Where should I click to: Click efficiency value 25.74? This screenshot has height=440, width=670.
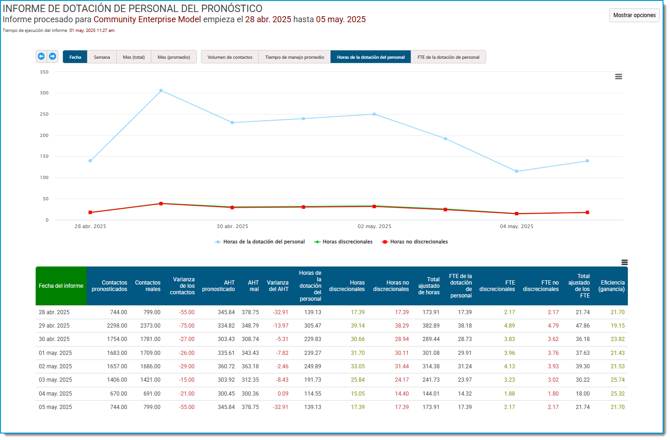(618, 380)
